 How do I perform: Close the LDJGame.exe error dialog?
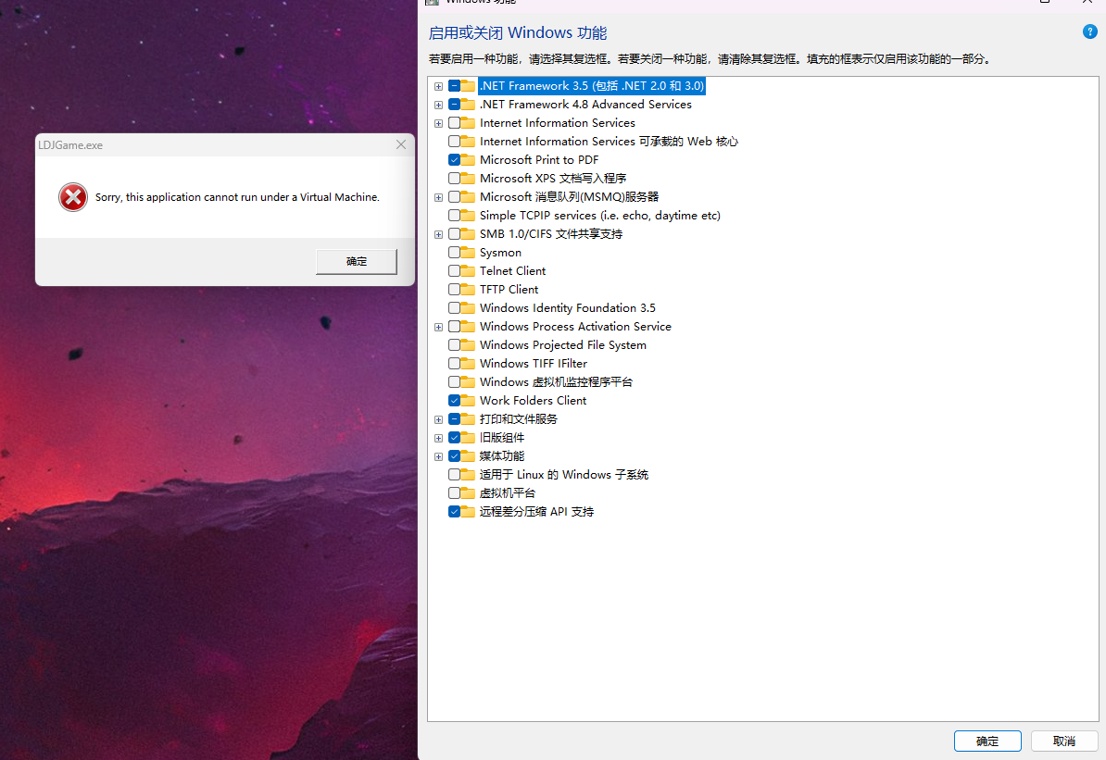point(401,144)
